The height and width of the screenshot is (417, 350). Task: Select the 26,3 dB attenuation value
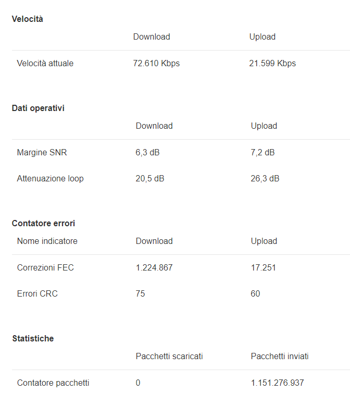pyautogui.click(x=265, y=179)
